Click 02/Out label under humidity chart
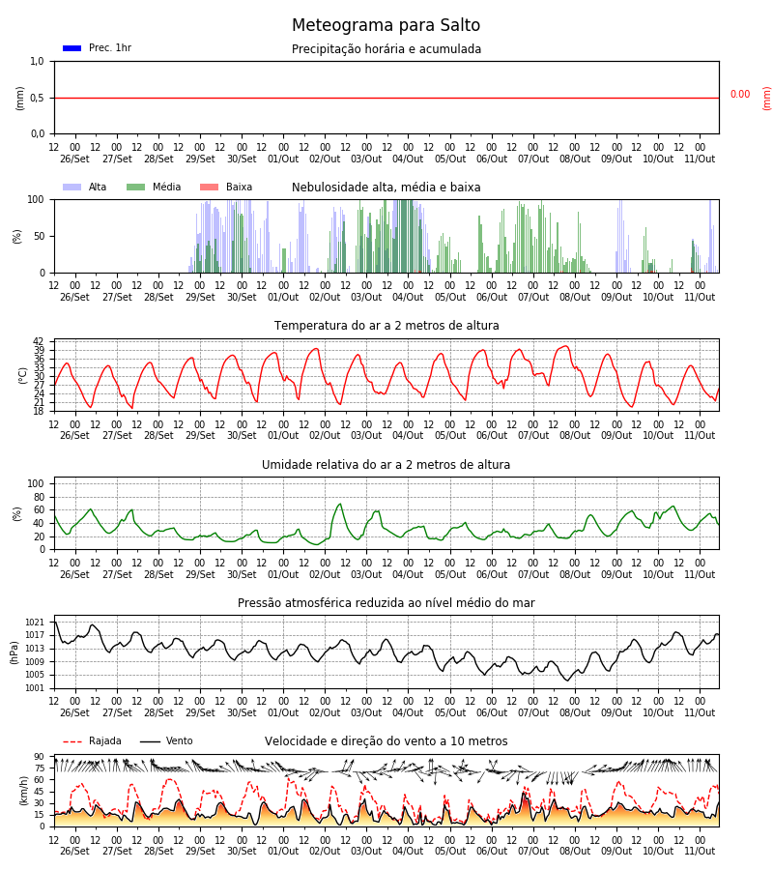This screenshot has height=870, width=773. 325,574
